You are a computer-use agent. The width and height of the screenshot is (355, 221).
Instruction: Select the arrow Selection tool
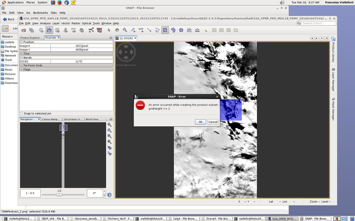(x=109, y=30)
